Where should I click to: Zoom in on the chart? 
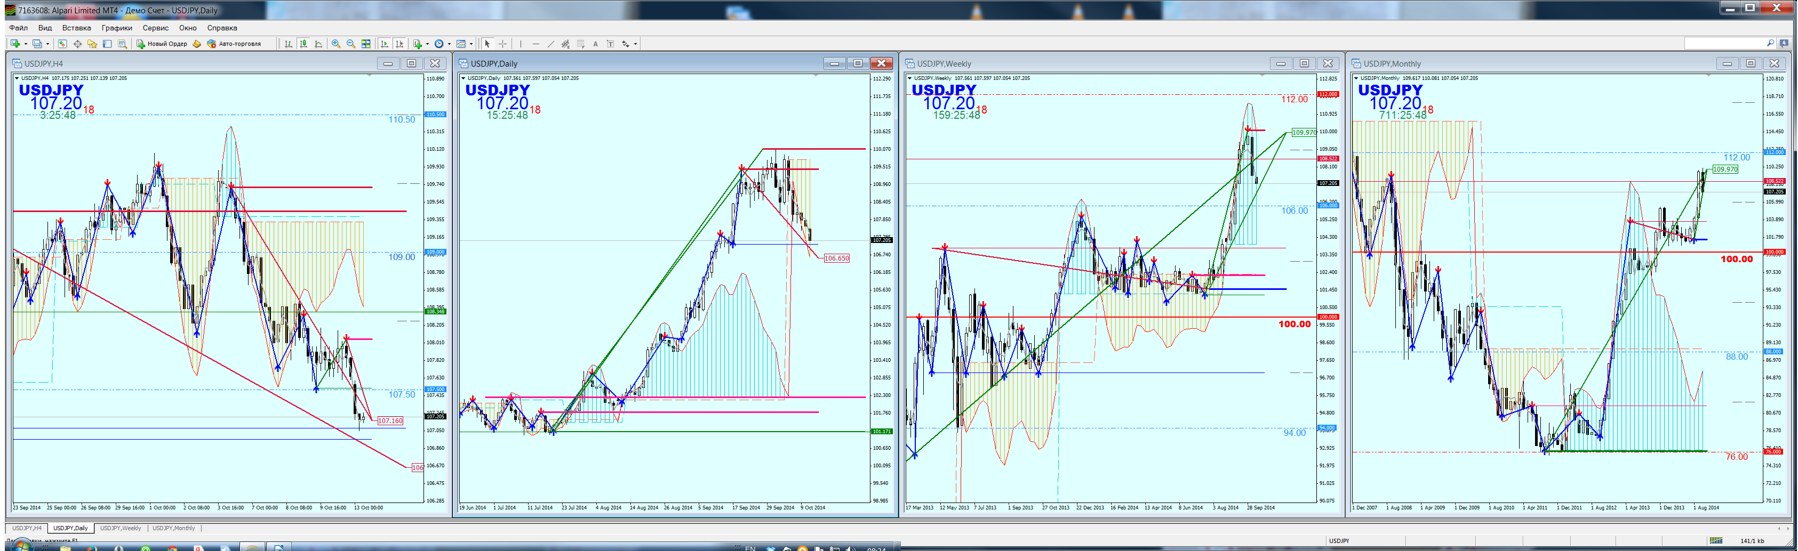335,44
